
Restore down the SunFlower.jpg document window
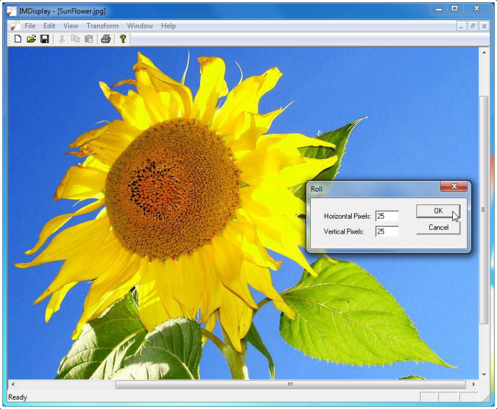(x=473, y=26)
